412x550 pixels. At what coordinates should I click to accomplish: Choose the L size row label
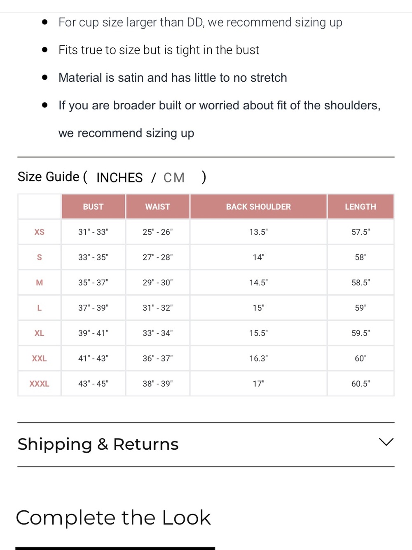tap(40, 308)
